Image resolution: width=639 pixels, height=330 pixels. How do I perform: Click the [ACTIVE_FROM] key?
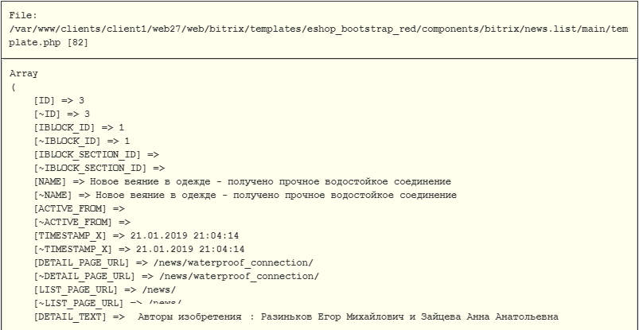(x=70, y=209)
